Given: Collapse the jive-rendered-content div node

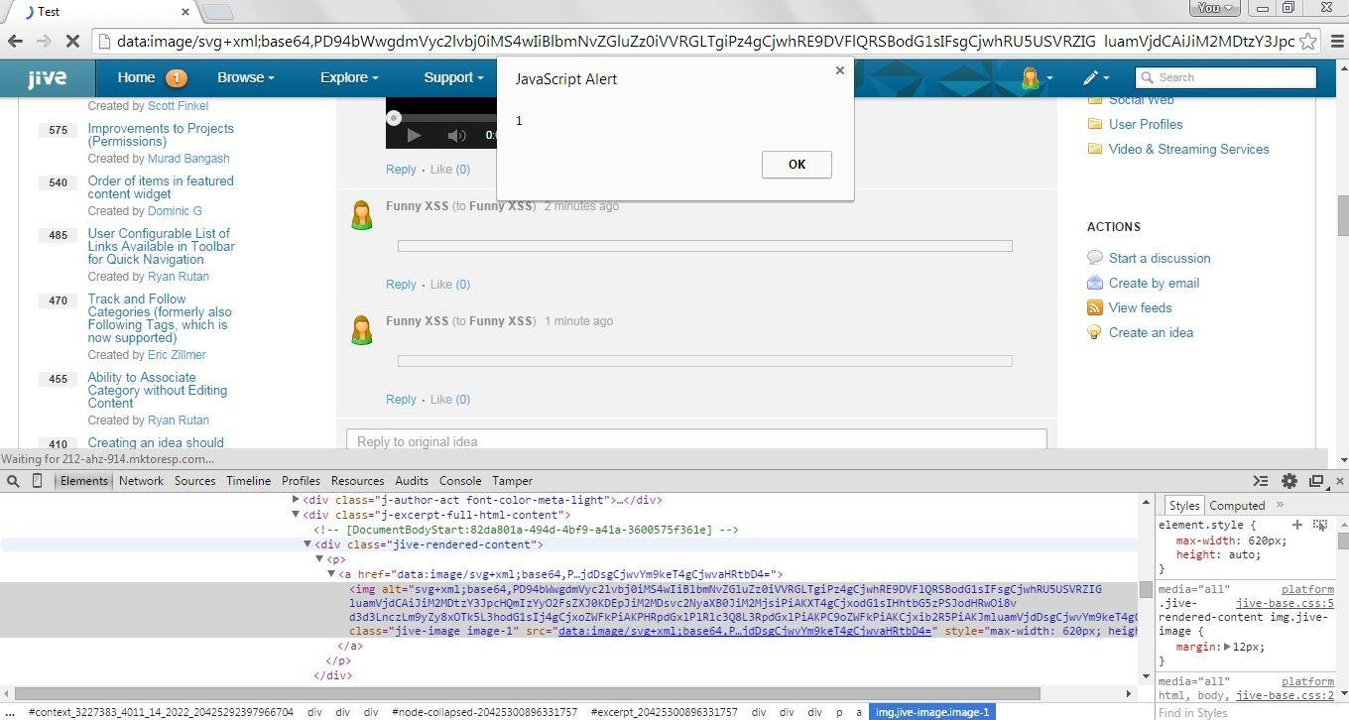Looking at the screenshot, I should tap(307, 544).
